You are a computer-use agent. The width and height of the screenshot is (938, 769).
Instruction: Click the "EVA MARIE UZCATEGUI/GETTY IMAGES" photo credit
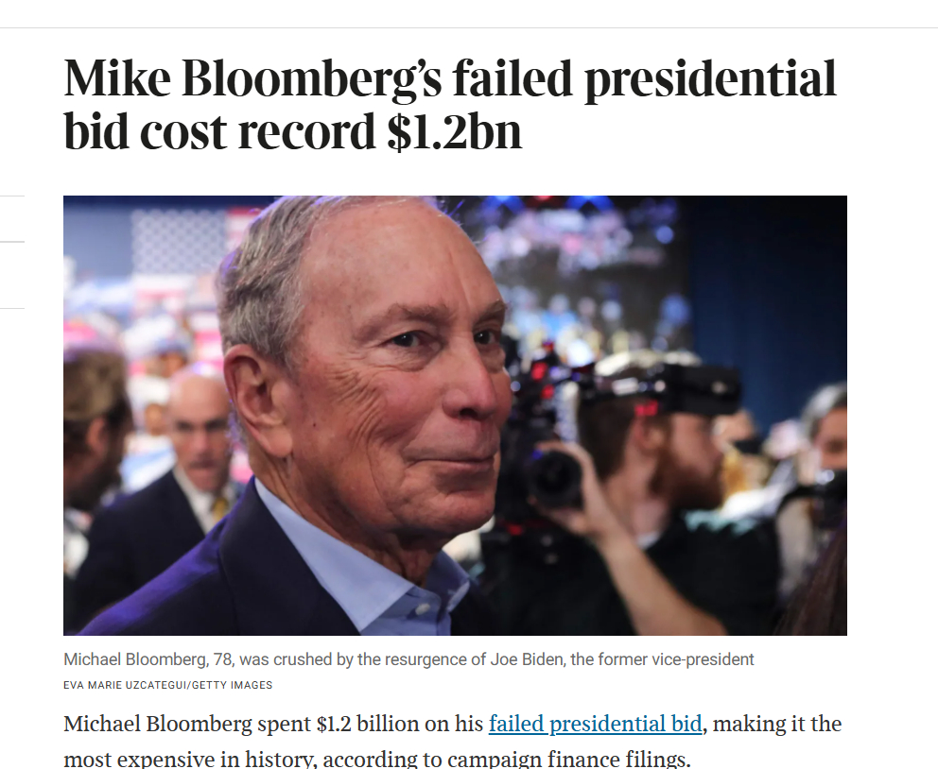[168, 685]
